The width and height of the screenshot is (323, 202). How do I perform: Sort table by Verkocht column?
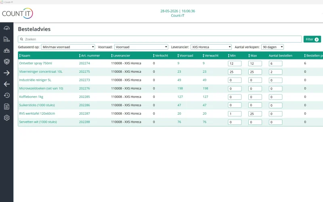160,56
